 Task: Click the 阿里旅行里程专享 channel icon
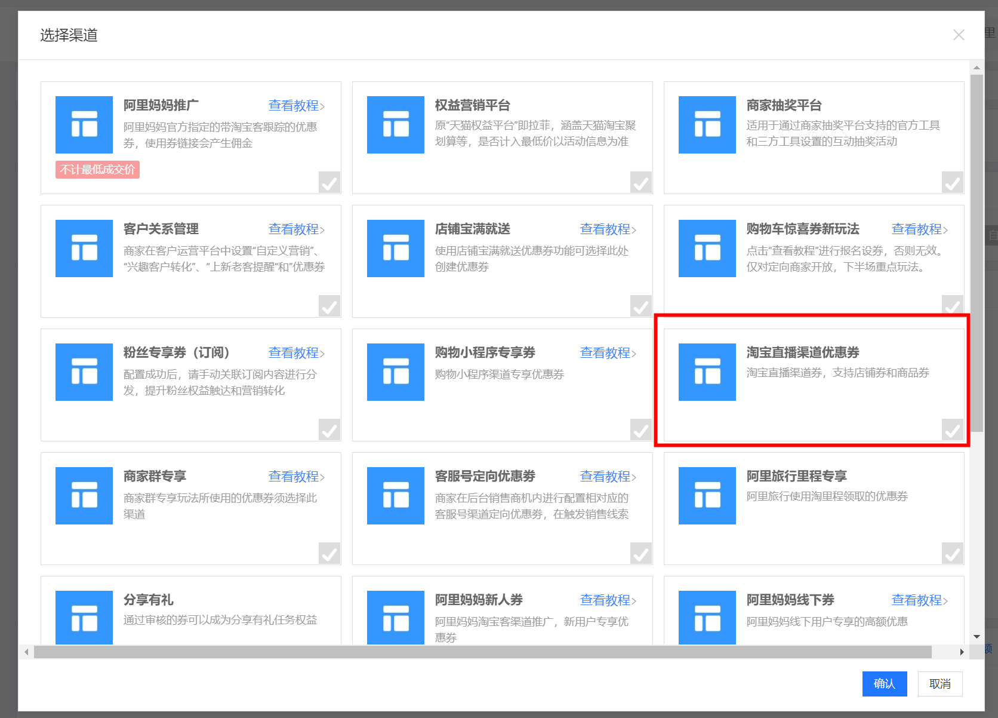(x=707, y=496)
